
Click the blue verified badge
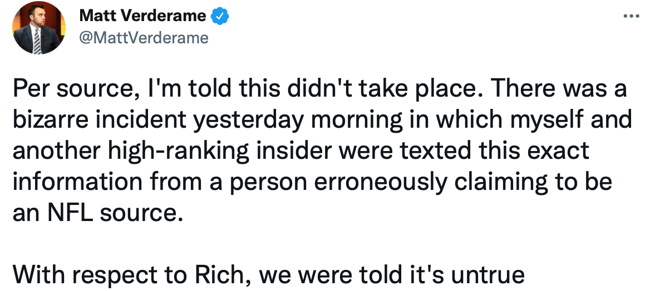pos(221,16)
